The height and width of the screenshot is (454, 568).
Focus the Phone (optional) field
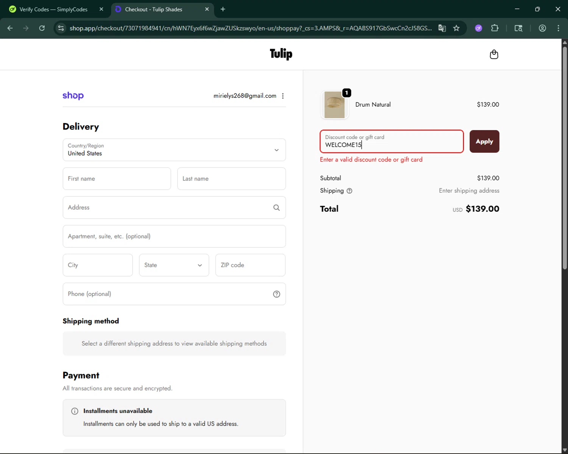tap(174, 294)
